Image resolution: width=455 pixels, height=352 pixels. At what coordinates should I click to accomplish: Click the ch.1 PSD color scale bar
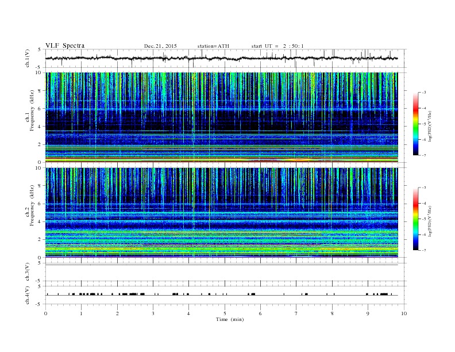[415, 124]
